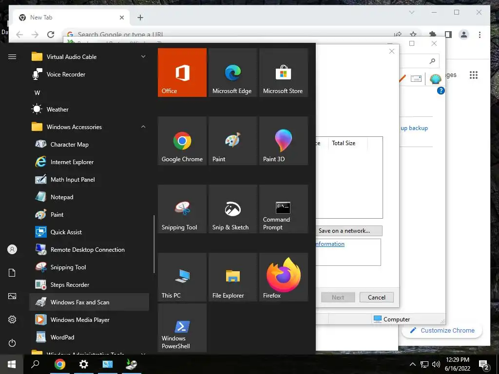Open Voice Recorder from app list
This screenshot has height=374, width=499.
pyautogui.click(x=89, y=75)
